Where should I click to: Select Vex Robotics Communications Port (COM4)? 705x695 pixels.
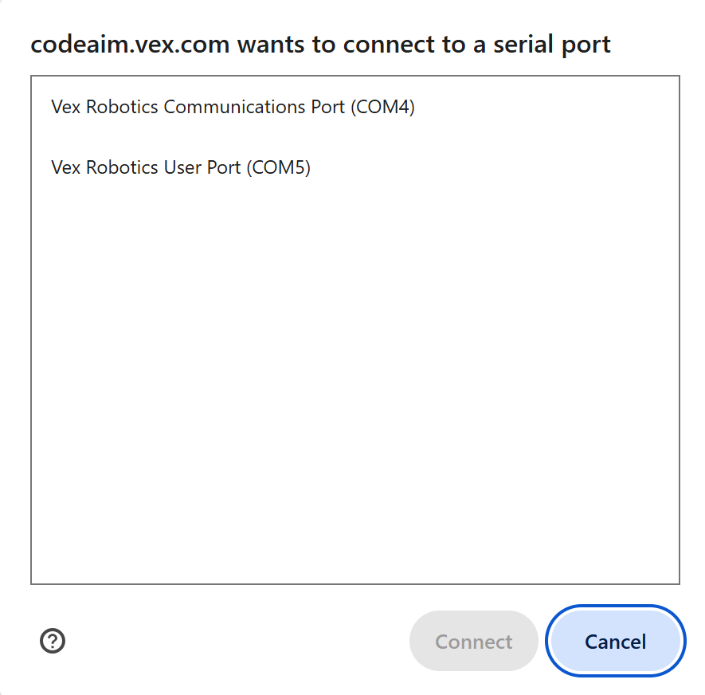click(233, 107)
